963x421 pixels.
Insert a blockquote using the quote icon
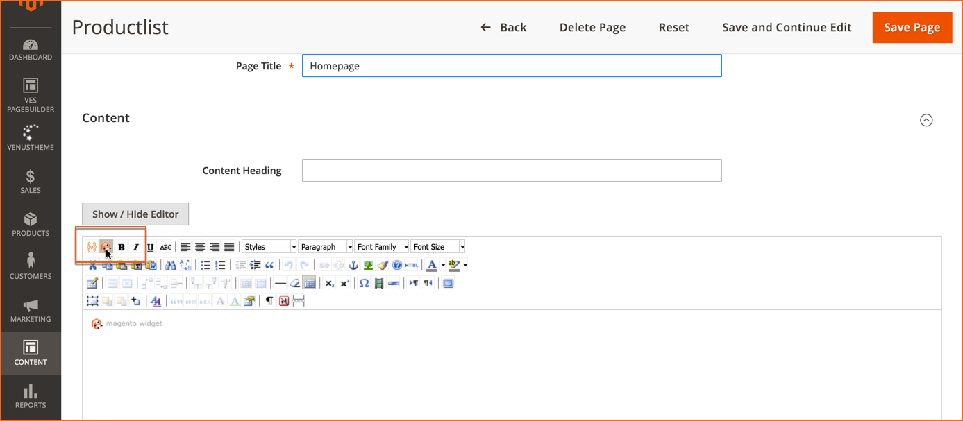click(x=269, y=265)
